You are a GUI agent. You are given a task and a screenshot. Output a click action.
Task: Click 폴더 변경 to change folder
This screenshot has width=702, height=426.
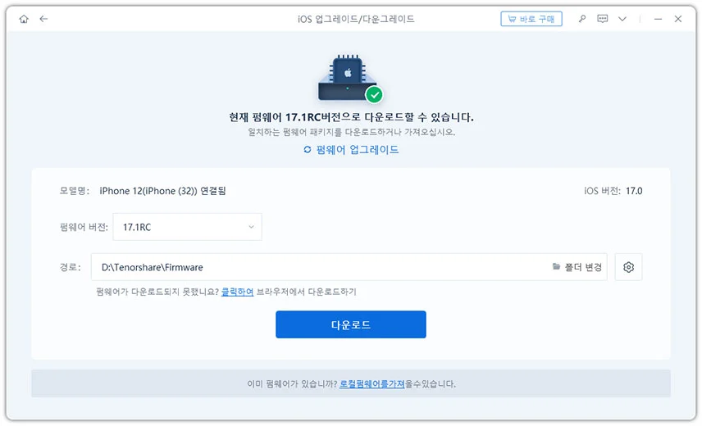577,267
